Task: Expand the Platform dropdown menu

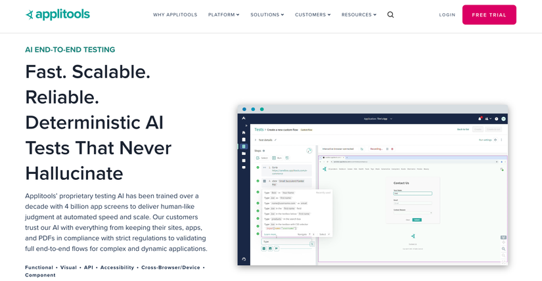Action: coord(223,15)
